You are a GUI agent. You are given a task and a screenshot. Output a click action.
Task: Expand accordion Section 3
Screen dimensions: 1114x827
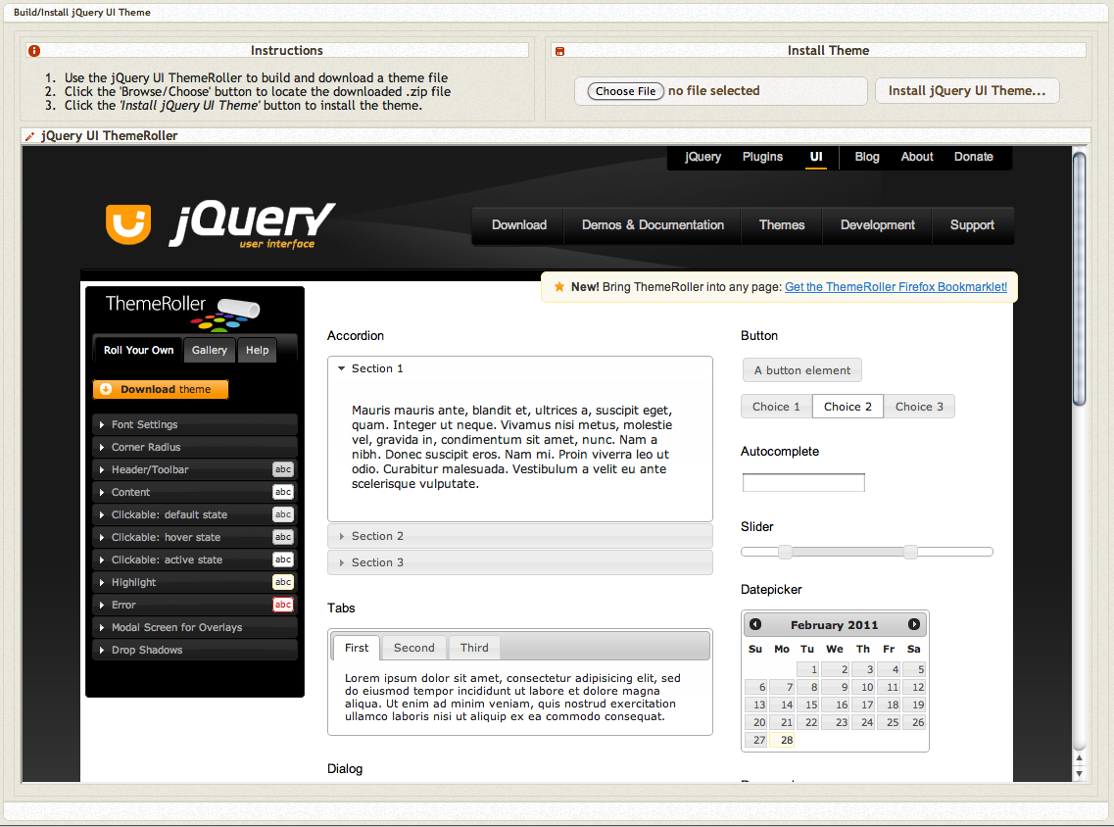[x=520, y=562]
